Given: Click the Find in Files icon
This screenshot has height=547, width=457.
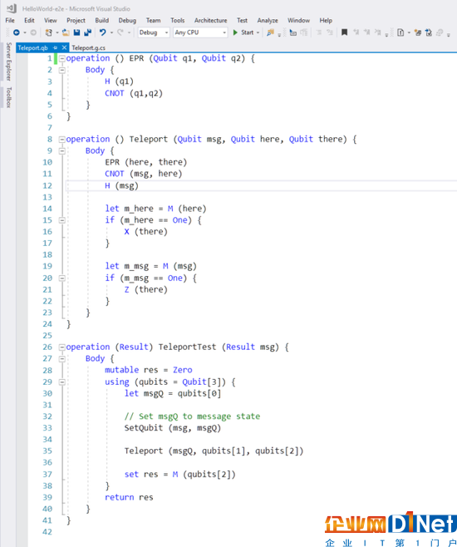Looking at the screenshot, I should 270,32.
